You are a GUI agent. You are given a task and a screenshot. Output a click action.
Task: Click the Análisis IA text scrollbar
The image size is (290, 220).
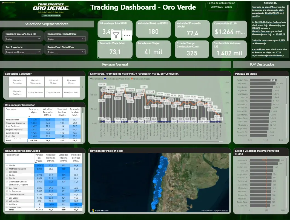[x=288, y=22]
